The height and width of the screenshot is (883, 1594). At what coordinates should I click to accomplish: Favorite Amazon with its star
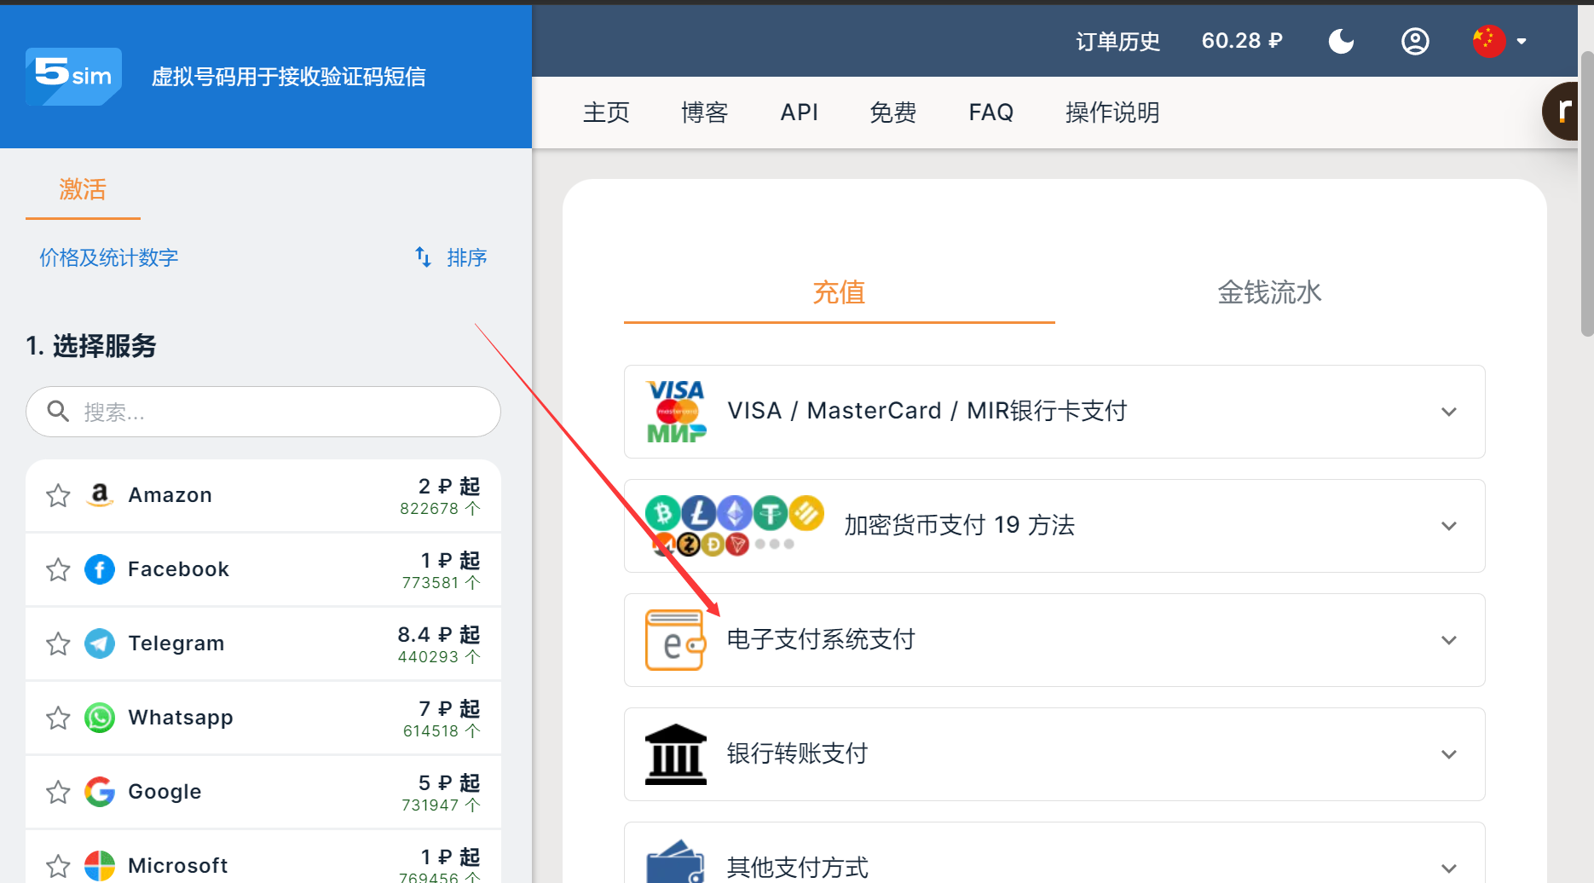pyautogui.click(x=58, y=495)
